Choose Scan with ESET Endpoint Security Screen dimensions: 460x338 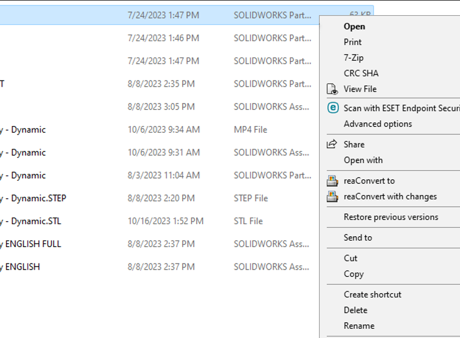pos(402,108)
